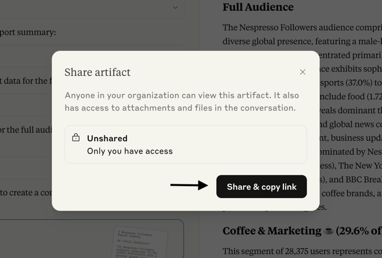This screenshot has width=382, height=258.
Task: Click the 'Anyone in your organization' description
Action: coord(182,102)
